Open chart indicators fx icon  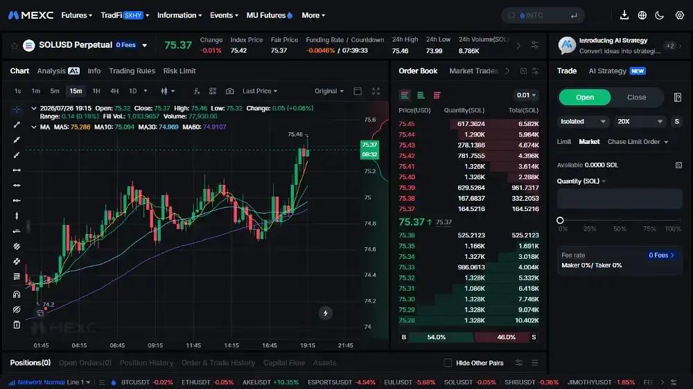(x=197, y=91)
